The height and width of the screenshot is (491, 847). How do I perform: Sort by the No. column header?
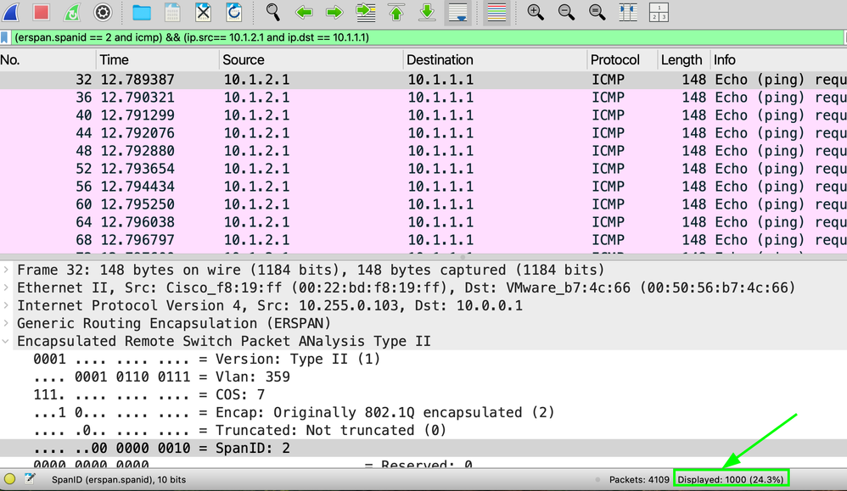tap(48, 60)
